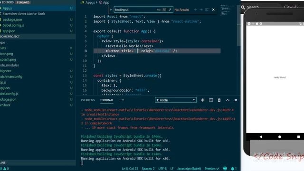The height and width of the screenshot is (171, 304).
Task: Click Prettier status indicator
Action: pyautogui.click(x=212, y=169)
